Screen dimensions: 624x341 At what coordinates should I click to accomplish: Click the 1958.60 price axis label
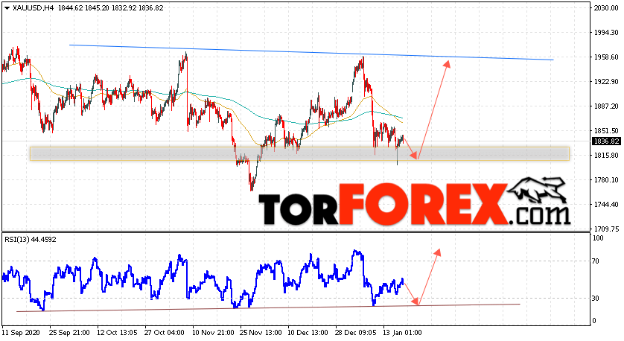coord(606,57)
